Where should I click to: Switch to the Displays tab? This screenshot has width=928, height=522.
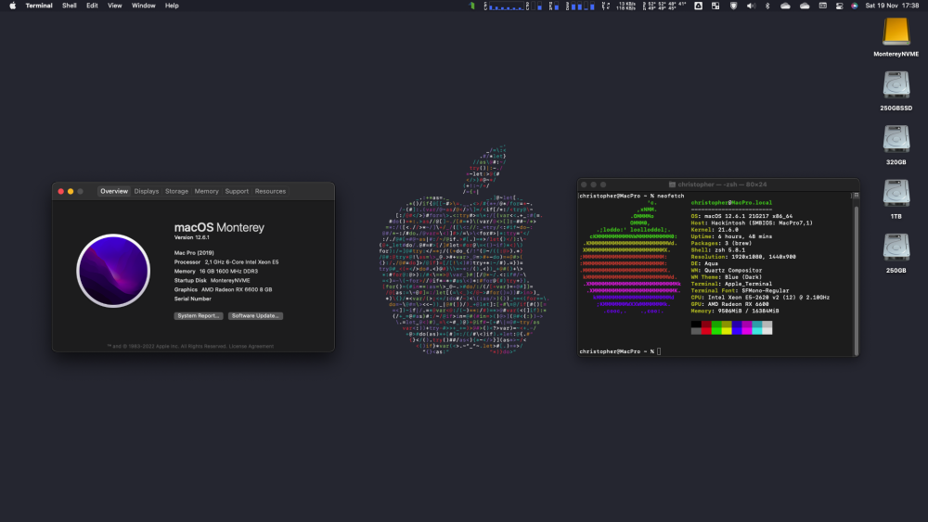[x=147, y=191]
